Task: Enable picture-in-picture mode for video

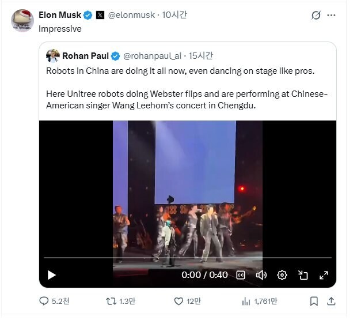Action: pyautogui.click(x=303, y=275)
